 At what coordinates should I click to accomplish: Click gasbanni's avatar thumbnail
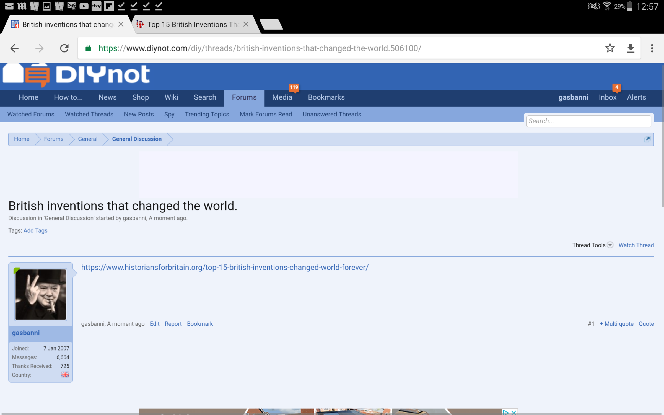pos(41,294)
